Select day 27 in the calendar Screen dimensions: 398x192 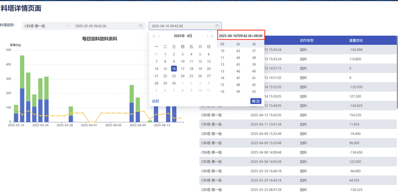click(x=208, y=76)
